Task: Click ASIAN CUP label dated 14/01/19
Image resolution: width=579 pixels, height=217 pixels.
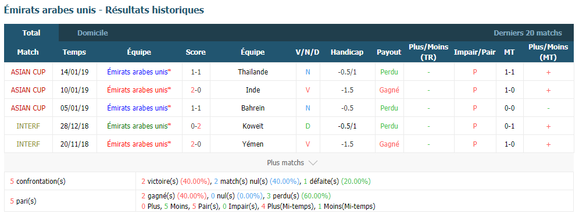Action: coord(28,72)
